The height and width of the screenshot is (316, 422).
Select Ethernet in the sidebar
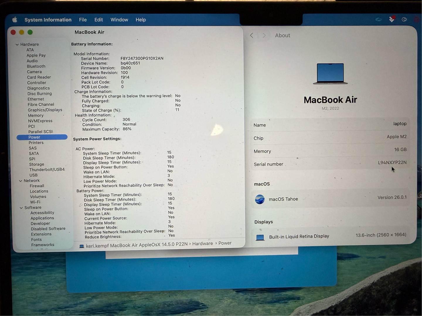click(x=36, y=99)
